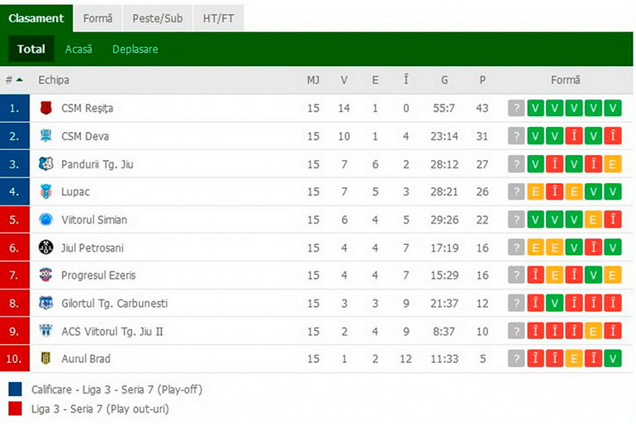Show the Acasă home standings

pyautogui.click(x=78, y=49)
